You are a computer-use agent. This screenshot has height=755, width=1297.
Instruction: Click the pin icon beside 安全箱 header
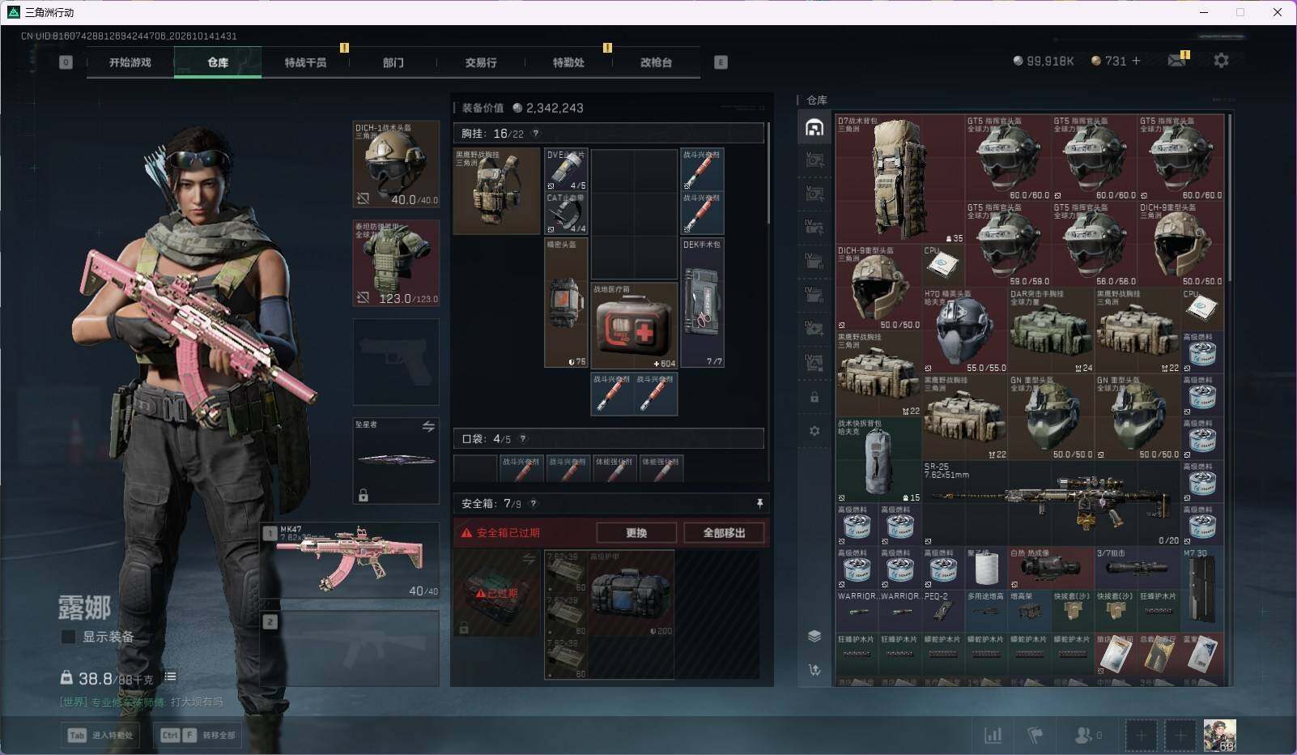click(759, 503)
